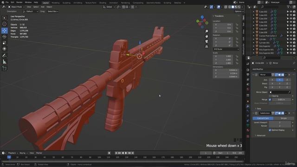Toggle camera view icon in viewport
The width and height of the screenshot is (297, 167).
click(207, 41)
